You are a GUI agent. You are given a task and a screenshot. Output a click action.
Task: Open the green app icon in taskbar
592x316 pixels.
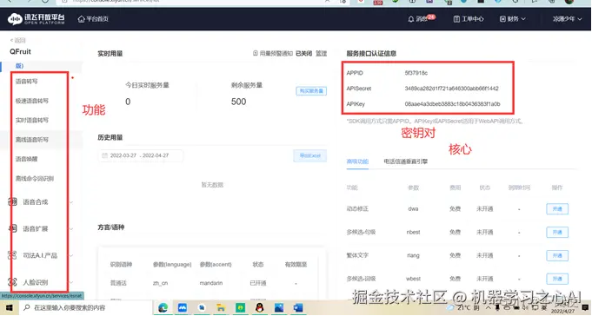tap(240, 307)
